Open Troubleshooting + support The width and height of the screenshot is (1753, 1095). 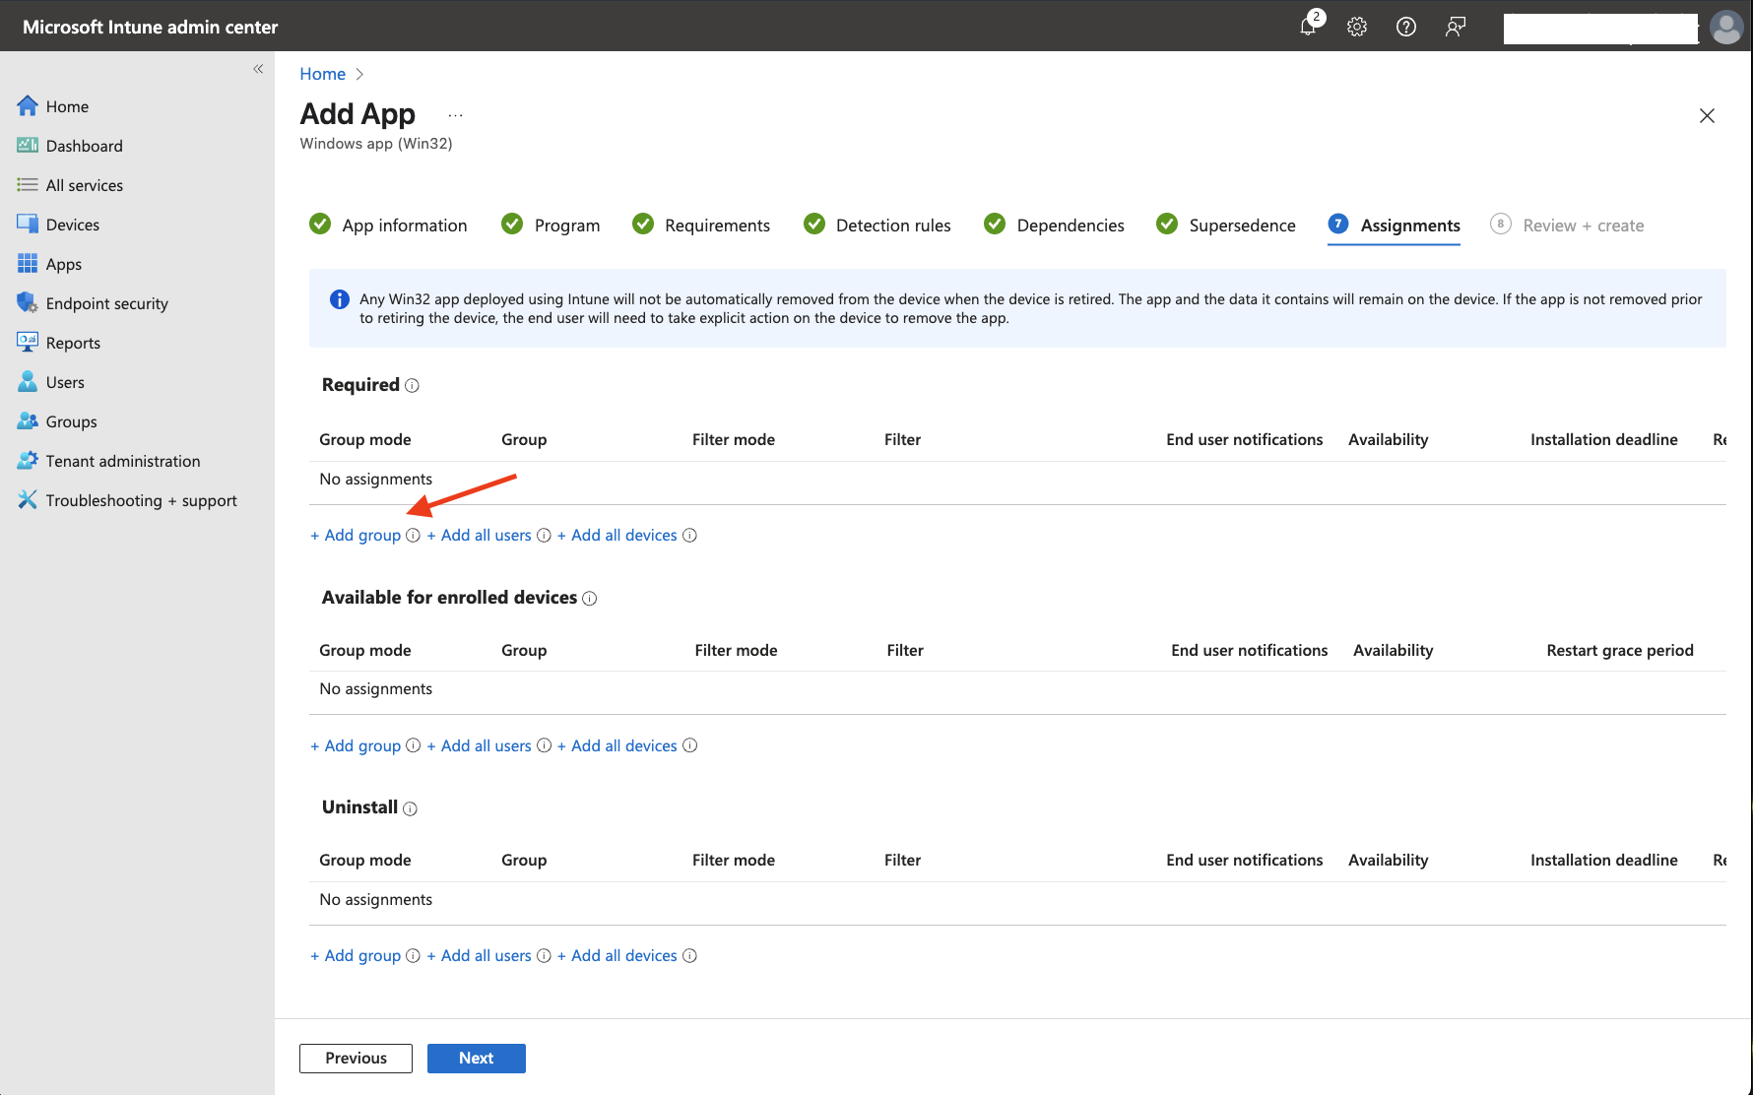tap(140, 499)
